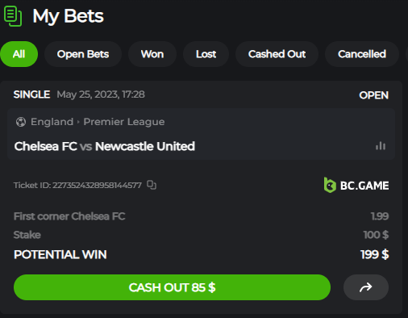
Task: Open Chelsea FC vs Newcastle United match
Action: (x=105, y=146)
